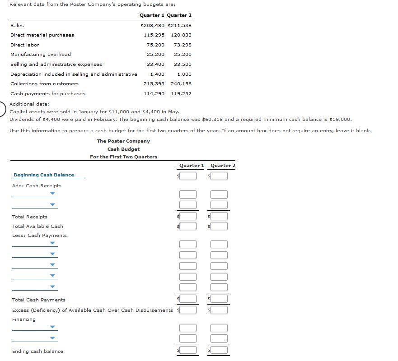
Task: Click the Quarter 2 Beginning Cash Balance field
Action: [x=219, y=176]
